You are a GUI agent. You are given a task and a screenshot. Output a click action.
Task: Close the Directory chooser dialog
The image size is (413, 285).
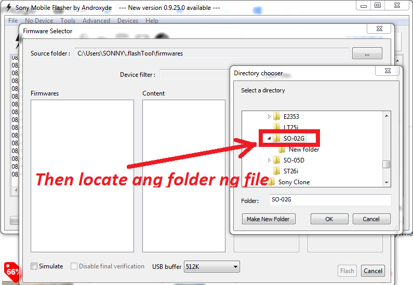pos(388,71)
